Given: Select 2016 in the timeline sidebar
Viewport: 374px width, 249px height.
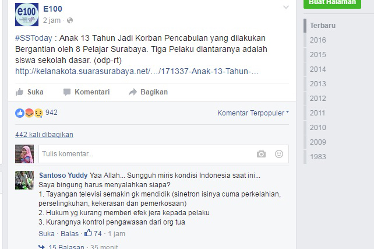Looking at the screenshot, I should pos(317,40).
